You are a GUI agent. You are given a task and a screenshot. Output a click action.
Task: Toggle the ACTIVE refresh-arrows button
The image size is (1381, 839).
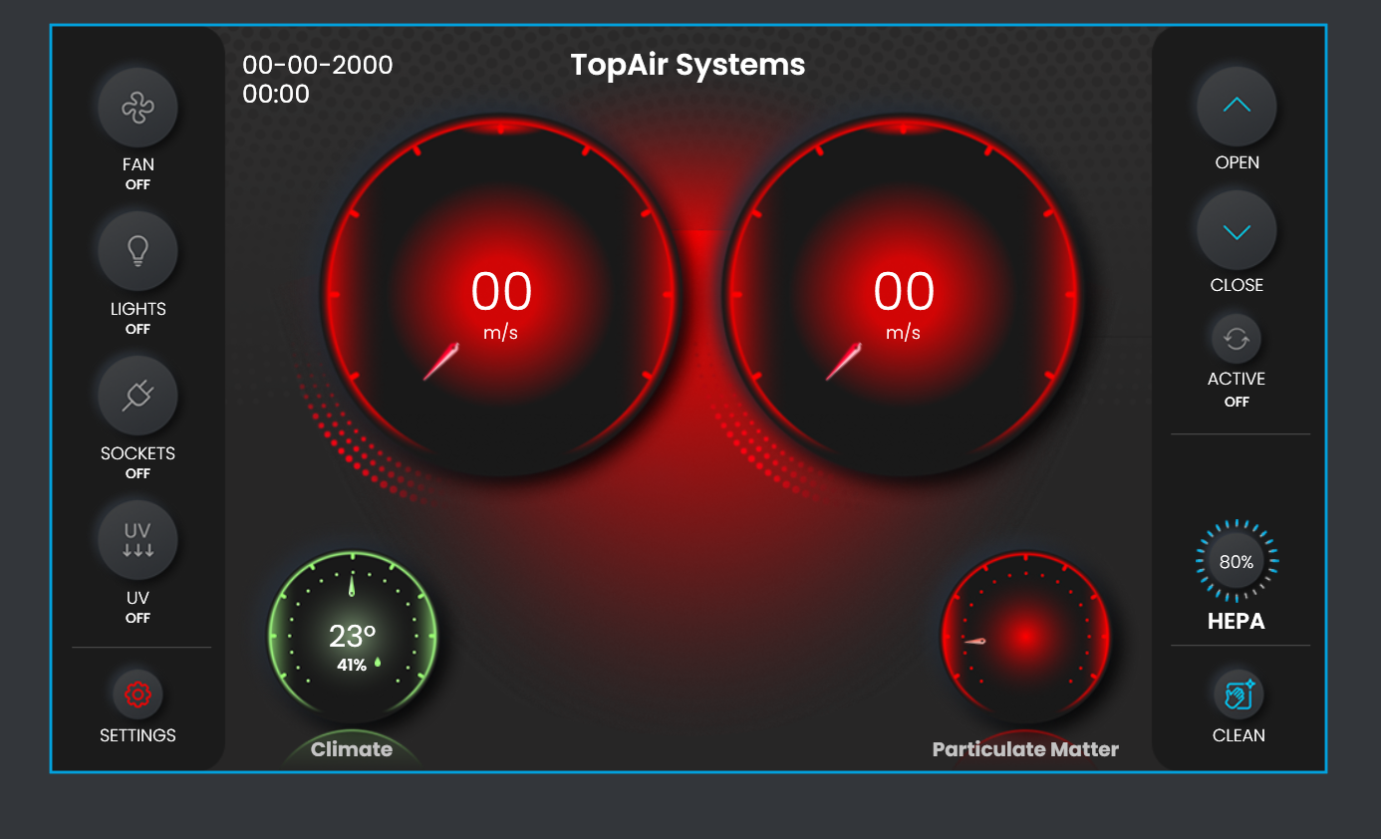[1237, 339]
